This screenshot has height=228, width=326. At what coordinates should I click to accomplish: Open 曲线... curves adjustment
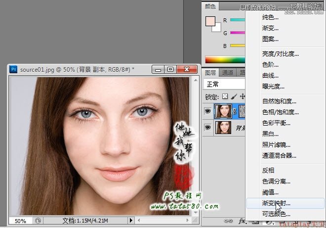(270, 76)
